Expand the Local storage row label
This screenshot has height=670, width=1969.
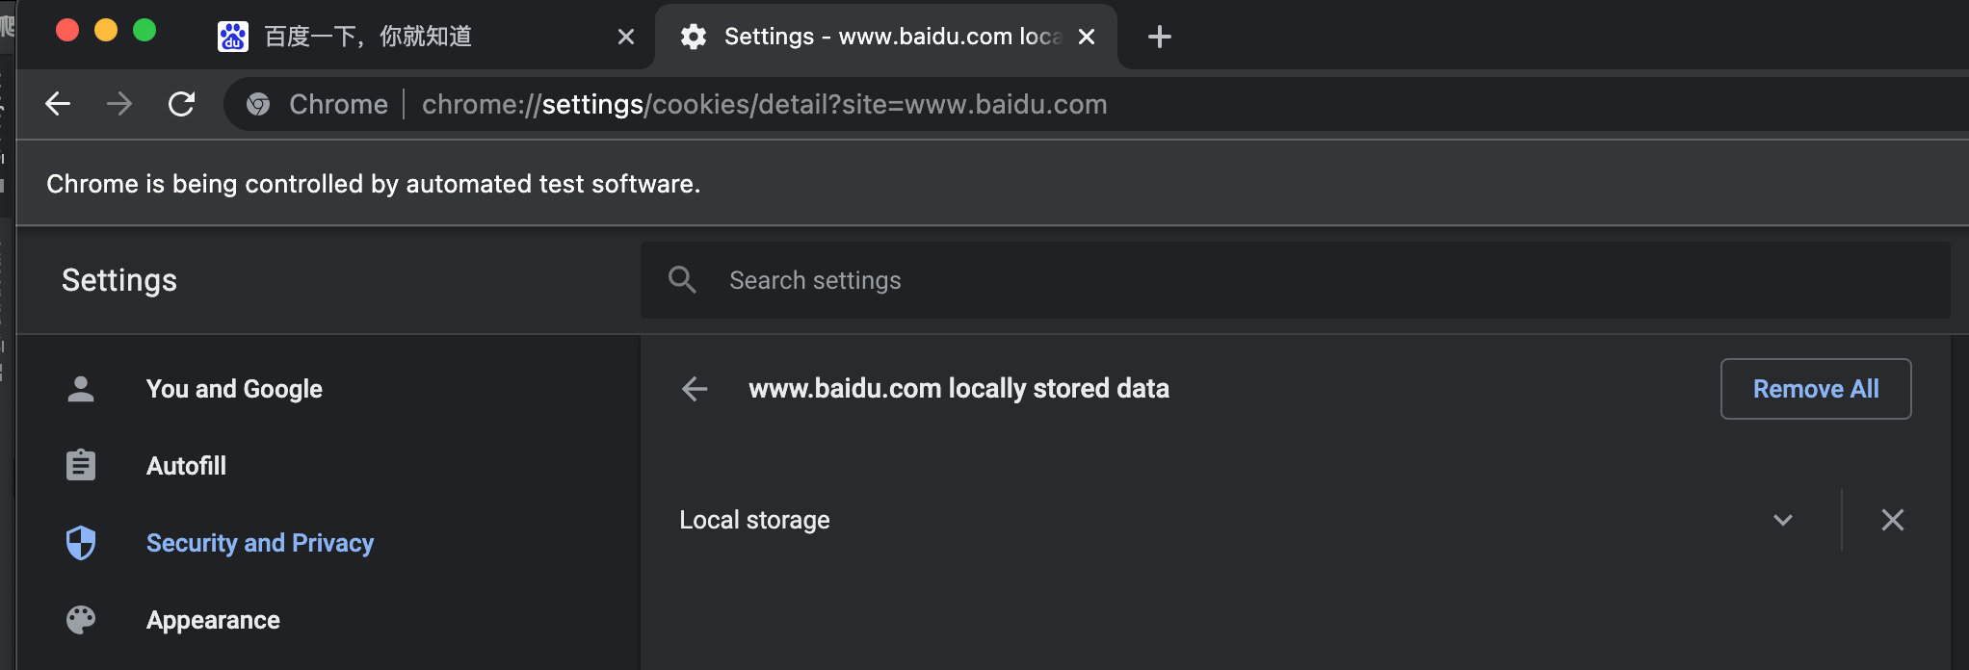754,520
